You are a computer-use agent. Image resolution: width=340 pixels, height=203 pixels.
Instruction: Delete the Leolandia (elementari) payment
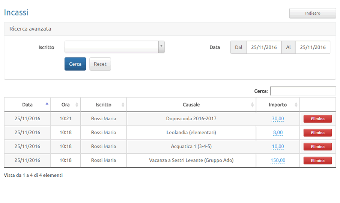point(317,133)
